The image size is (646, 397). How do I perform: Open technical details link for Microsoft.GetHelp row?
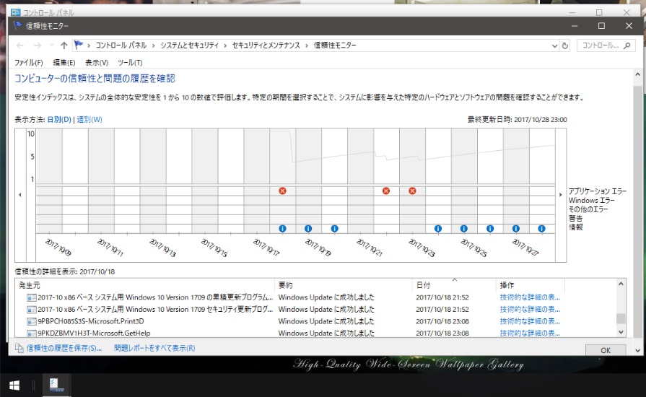[530, 333]
